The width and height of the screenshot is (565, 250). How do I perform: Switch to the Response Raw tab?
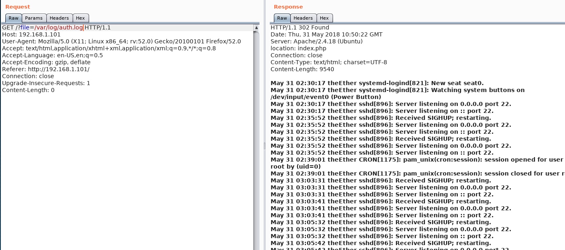pyautogui.click(x=282, y=18)
